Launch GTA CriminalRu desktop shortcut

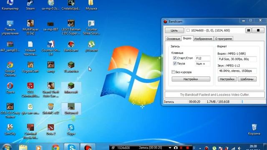(x=30, y=90)
